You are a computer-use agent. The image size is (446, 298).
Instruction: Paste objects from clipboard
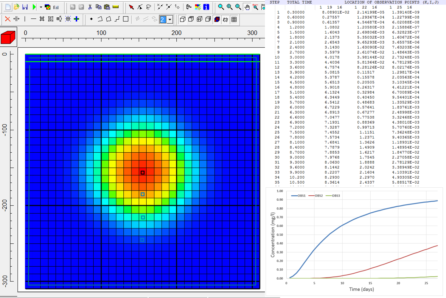tap(107, 7)
